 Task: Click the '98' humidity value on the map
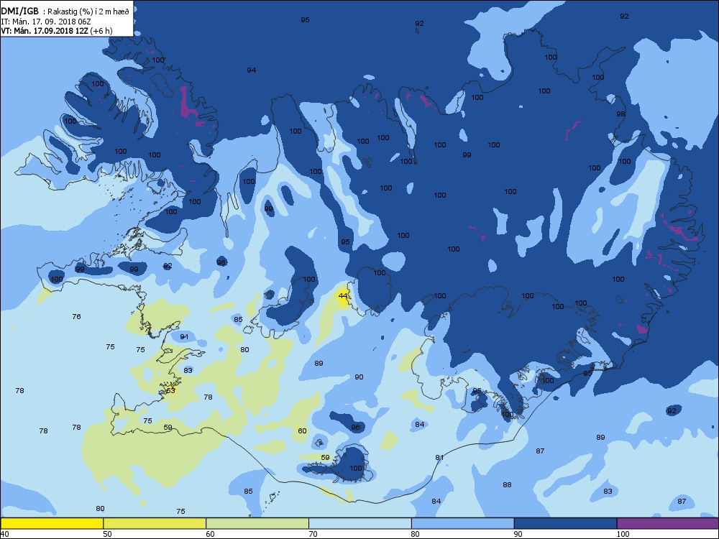(x=621, y=114)
